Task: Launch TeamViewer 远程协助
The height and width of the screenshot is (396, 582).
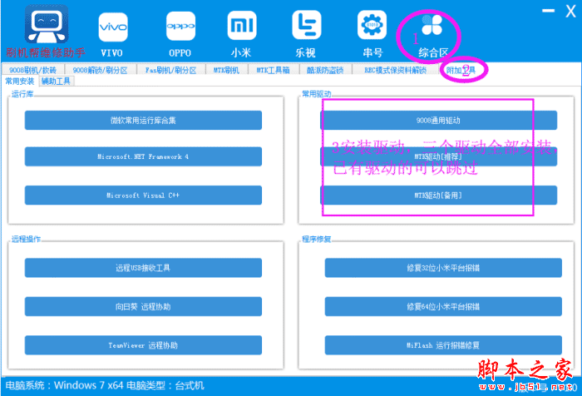Action: coord(143,345)
